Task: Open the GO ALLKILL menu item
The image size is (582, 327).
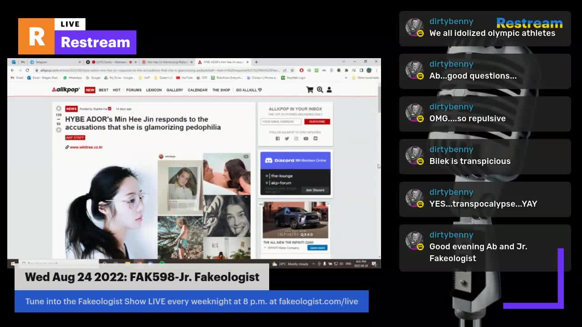Action: [249, 90]
